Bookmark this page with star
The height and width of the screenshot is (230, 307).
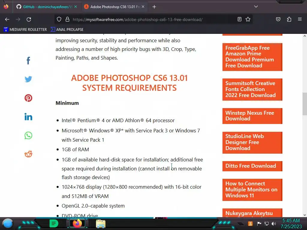click(248, 19)
